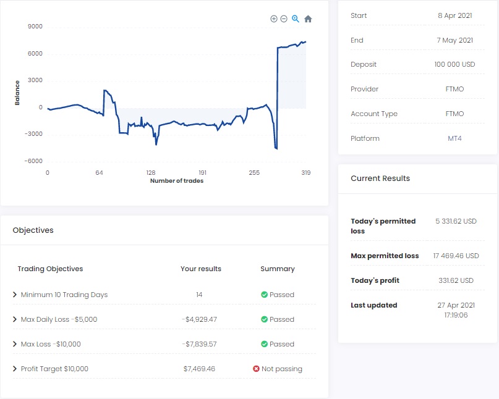
Task: Click green check icon for Max Daily Loss
Action: coord(264,319)
